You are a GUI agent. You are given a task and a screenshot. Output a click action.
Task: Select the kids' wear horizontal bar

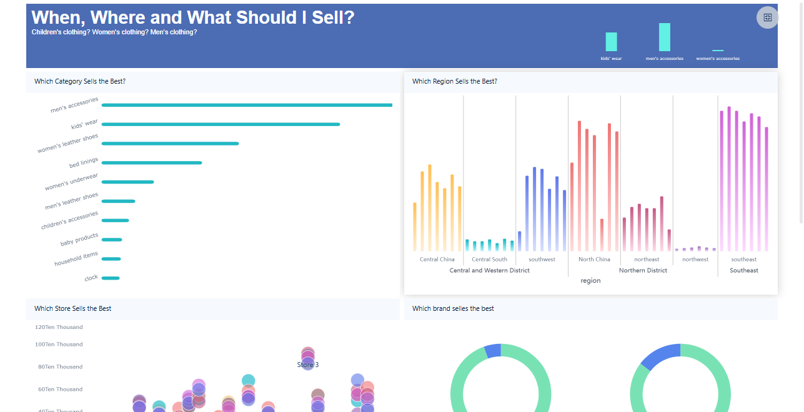click(221, 124)
